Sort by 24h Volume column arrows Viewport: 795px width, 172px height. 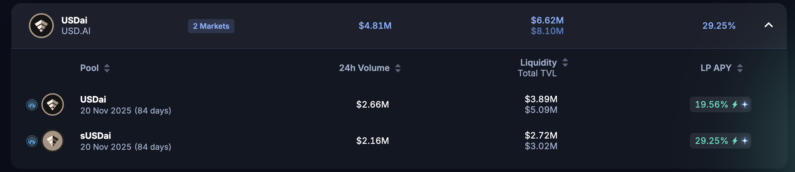pyautogui.click(x=398, y=68)
